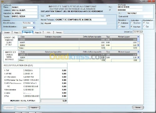Click the TVA amount in the recapitulation
The image size is (156, 113).
(x=64, y=96)
